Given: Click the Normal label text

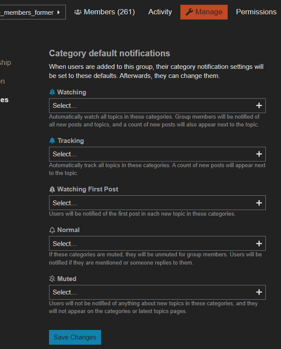Looking at the screenshot, I should 68,230.
